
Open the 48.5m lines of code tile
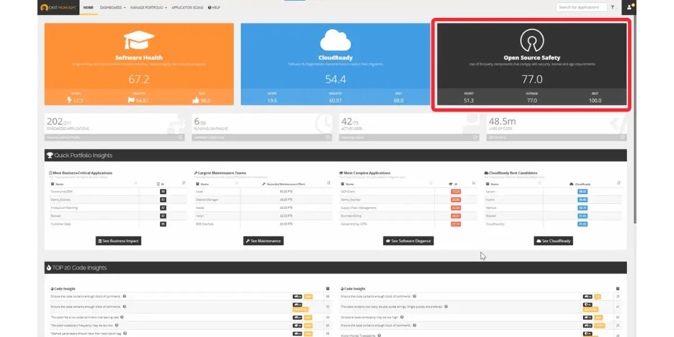556,127
